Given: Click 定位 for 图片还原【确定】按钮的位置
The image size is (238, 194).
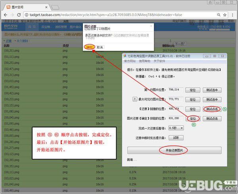Looking at the screenshot, I should click(193, 119).
